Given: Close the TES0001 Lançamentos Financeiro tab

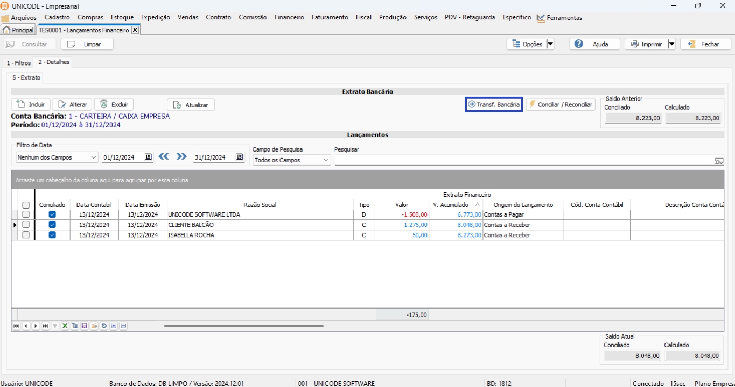Looking at the screenshot, I should (135, 30).
